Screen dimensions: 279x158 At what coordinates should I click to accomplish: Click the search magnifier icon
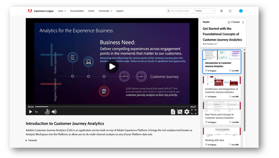click(x=169, y=11)
